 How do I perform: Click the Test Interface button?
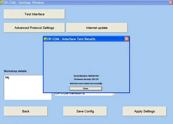(34, 14)
